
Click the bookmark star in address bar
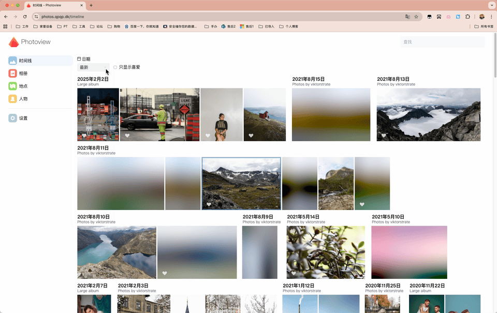pyautogui.click(x=416, y=17)
